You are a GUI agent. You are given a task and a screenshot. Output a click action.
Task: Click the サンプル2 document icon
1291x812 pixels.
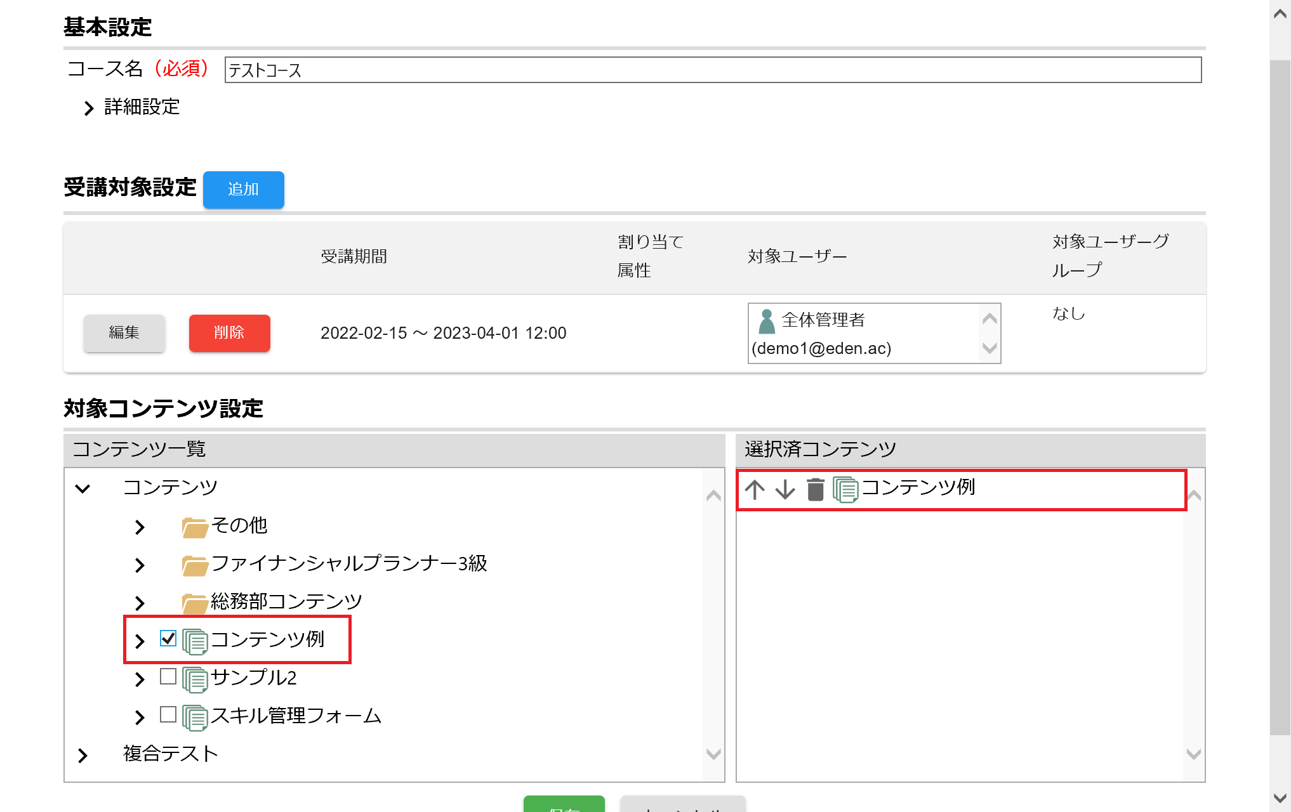(x=195, y=679)
